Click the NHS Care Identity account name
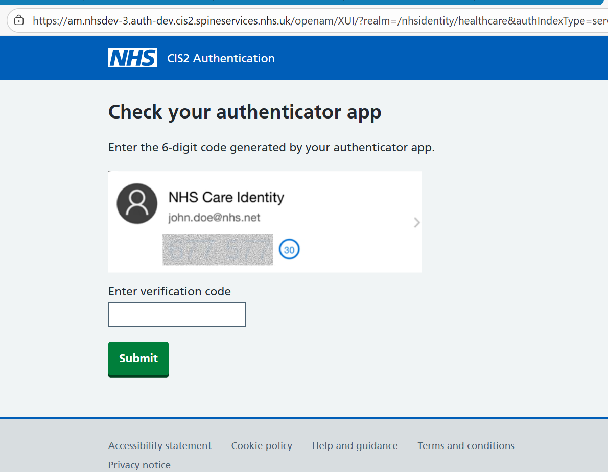 (226, 197)
